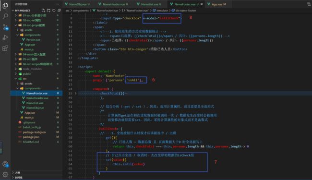This screenshot has height=180, width=312.
Task: Click the New File icon in explorer header
Action: click(x=43, y=11)
